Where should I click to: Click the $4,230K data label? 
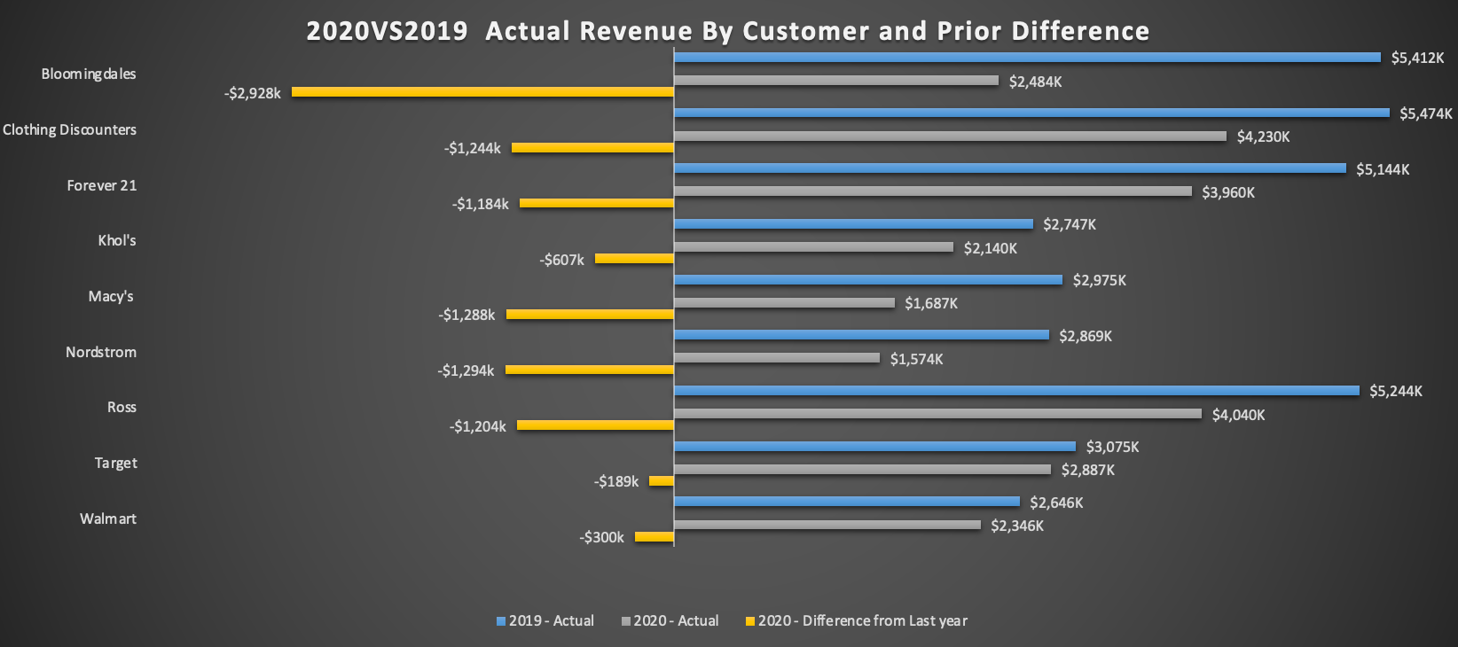(x=1263, y=136)
